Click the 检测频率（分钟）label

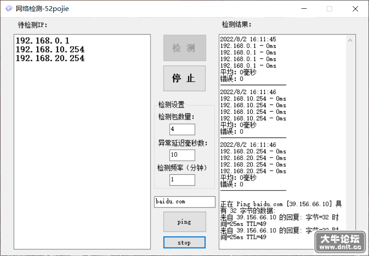pos(183,168)
